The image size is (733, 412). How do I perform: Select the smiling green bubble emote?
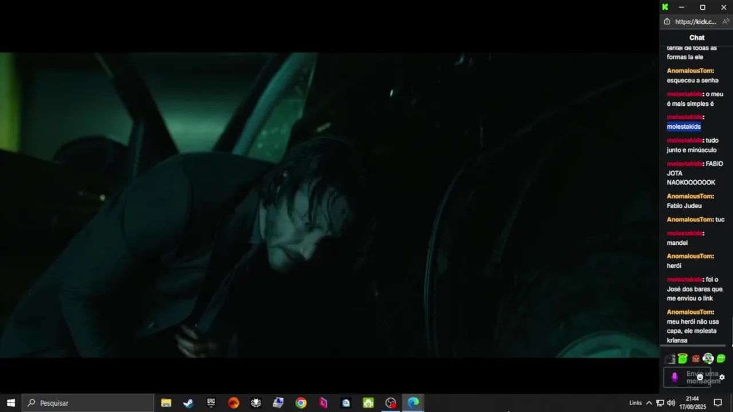click(721, 359)
